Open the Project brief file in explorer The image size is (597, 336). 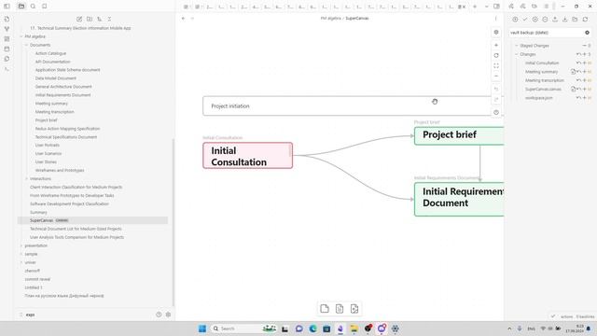(46, 120)
